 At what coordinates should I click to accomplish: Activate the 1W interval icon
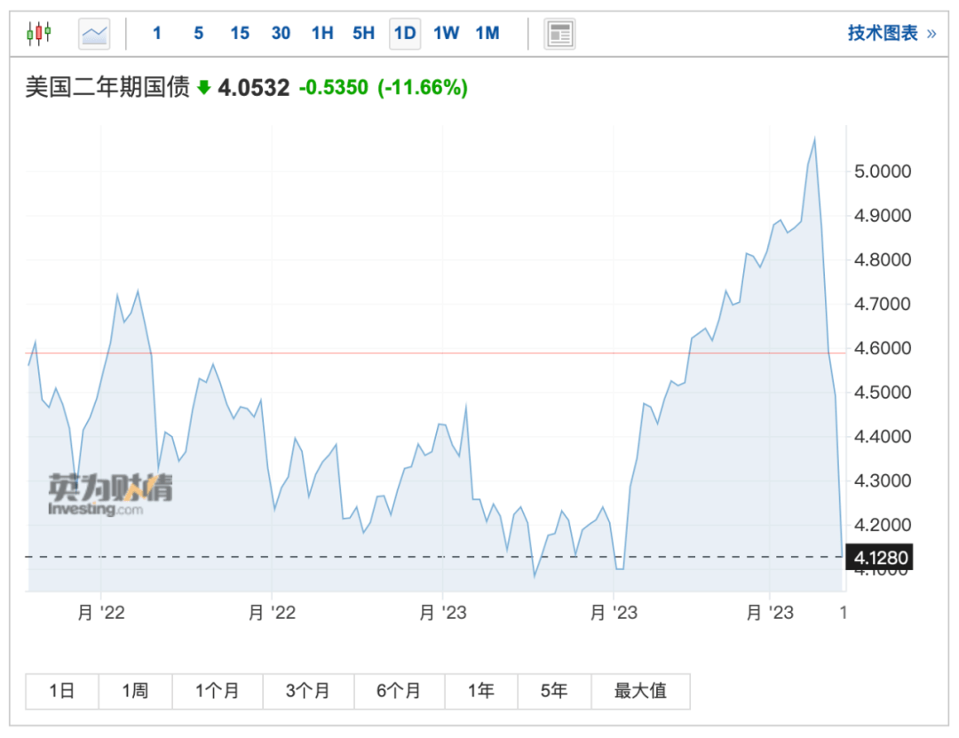point(446,33)
